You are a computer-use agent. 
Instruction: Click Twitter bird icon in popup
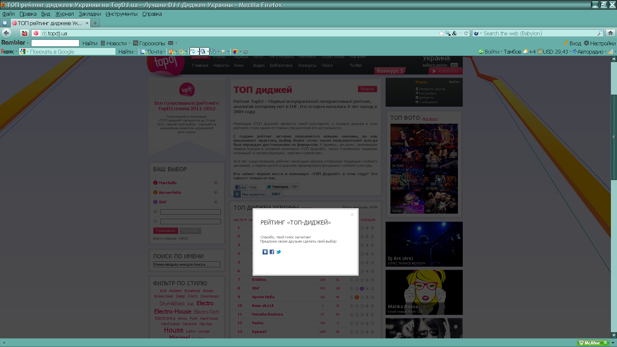(x=279, y=252)
